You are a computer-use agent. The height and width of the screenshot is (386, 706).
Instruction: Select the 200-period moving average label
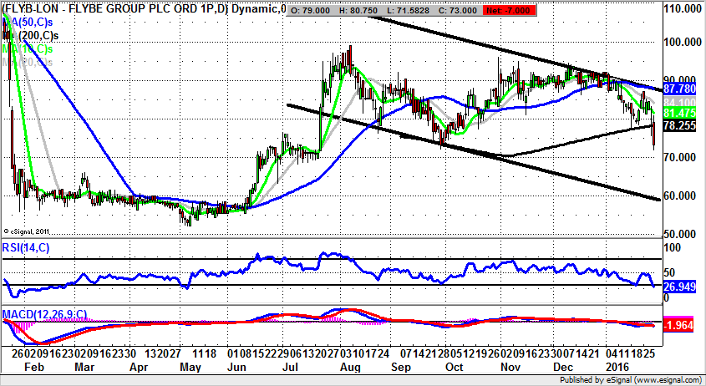coord(33,35)
